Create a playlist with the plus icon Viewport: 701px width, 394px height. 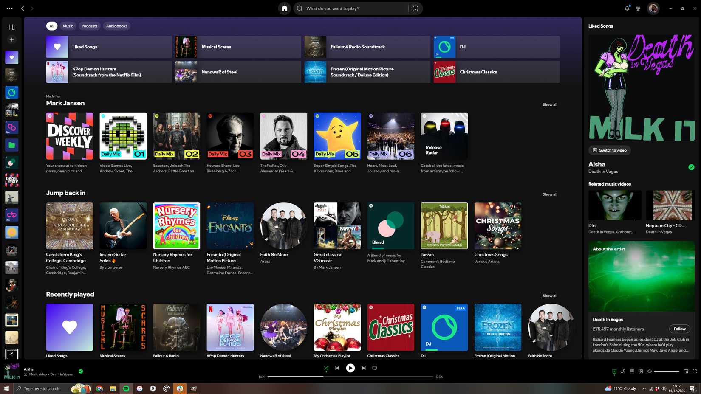pyautogui.click(x=11, y=39)
